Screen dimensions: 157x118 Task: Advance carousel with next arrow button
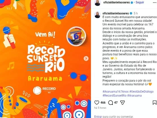[86, 58]
